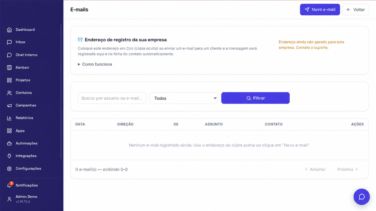Screen dimensions: 376x211
Task: Click the Apps grid icon
Action: point(9,131)
